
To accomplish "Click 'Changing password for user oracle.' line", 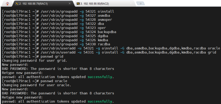I will point(36,85).
